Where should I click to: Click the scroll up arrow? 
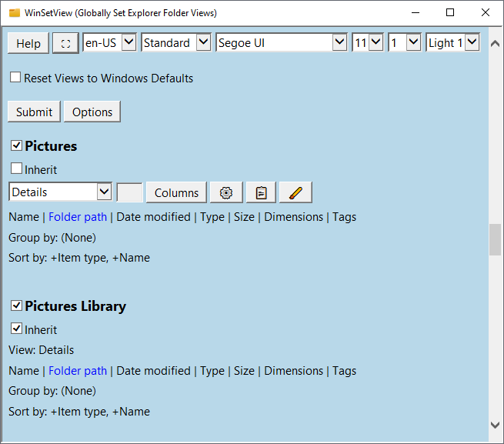495,44
